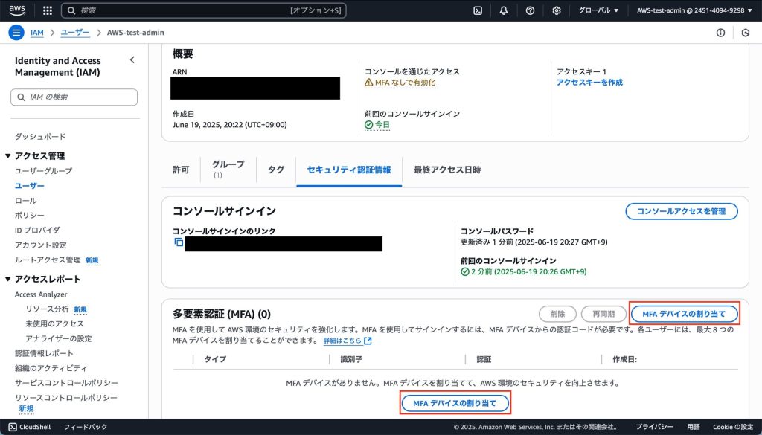Launch CloudShell from the top bar icon

478,10
